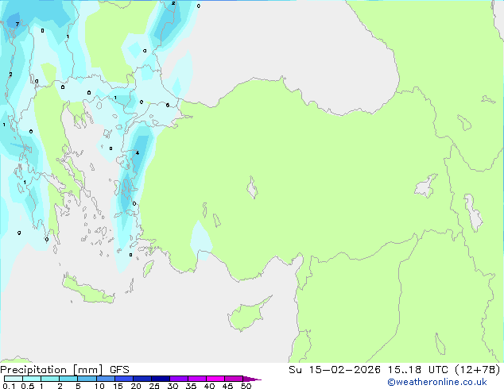This screenshot has height=389, width=504.
Task: Select the 2–5 mm legend swatch
Action: click(68, 379)
